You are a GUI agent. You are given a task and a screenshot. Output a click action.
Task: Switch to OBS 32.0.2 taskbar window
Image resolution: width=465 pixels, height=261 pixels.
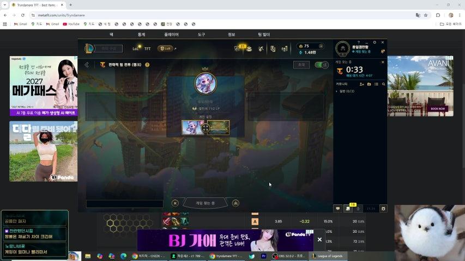click(x=289, y=256)
